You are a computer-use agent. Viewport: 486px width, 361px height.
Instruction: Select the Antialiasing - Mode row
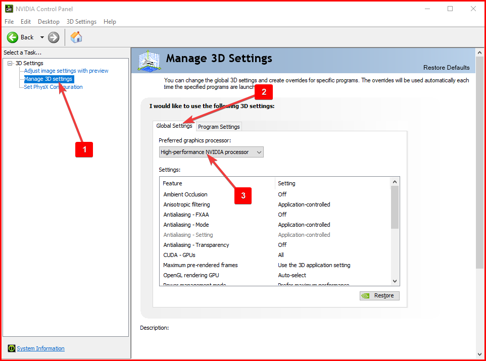tap(275, 225)
